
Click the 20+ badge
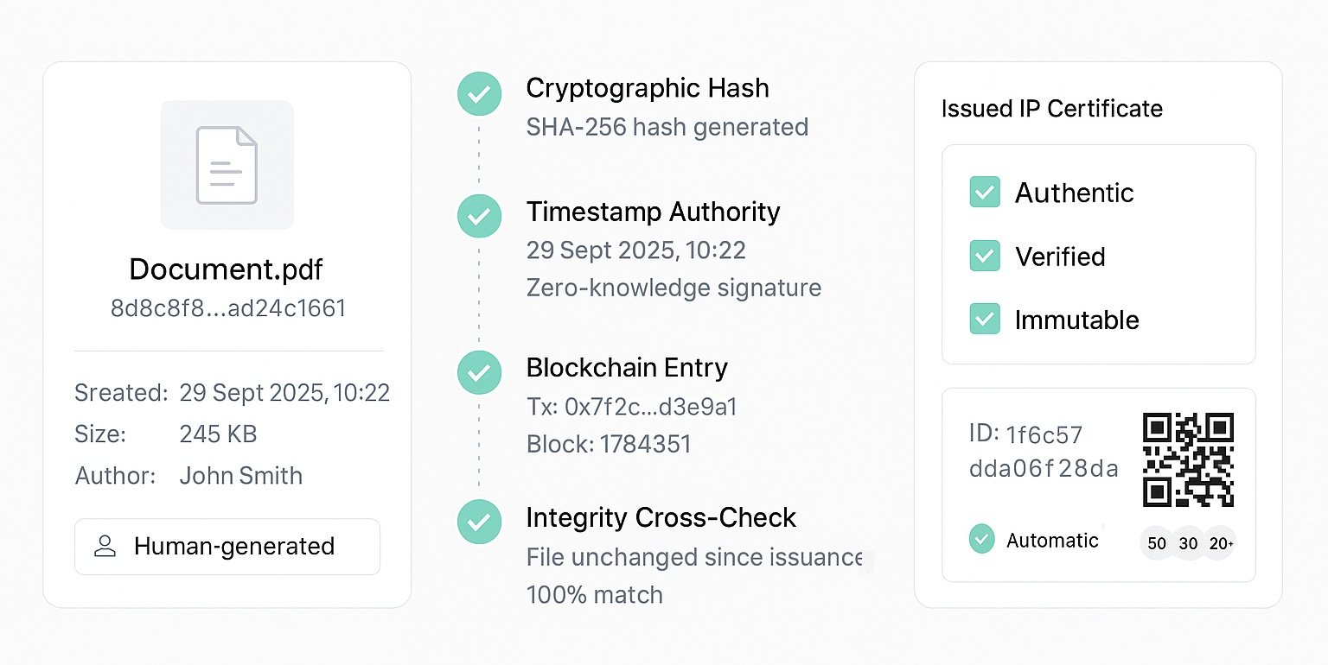pos(1221,543)
